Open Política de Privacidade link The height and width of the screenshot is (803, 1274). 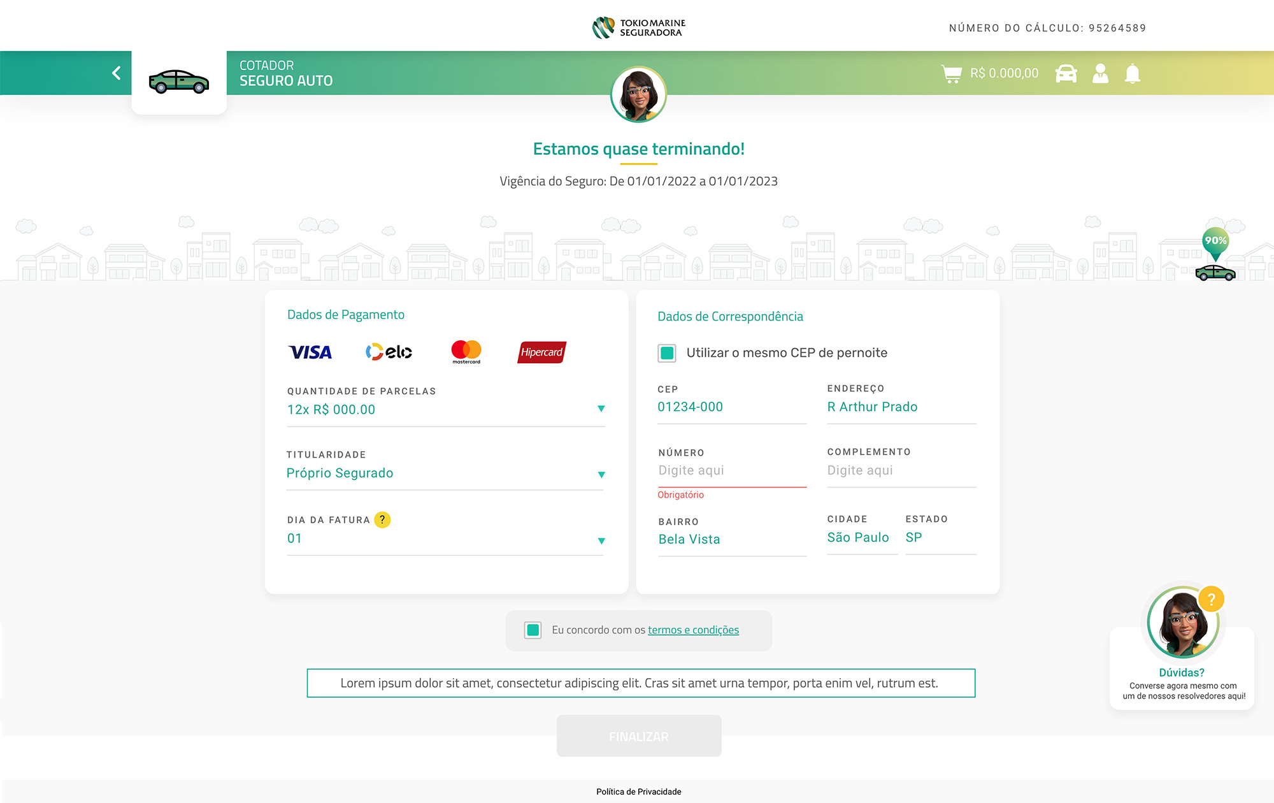click(638, 792)
